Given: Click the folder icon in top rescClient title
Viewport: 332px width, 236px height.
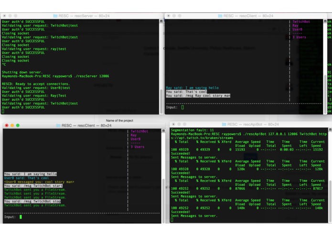Looking at the screenshot, I should coord(220,16).
